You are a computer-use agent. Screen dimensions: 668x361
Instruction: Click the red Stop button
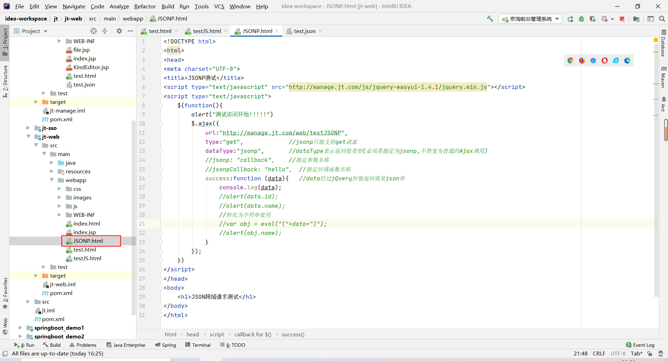(x=622, y=19)
